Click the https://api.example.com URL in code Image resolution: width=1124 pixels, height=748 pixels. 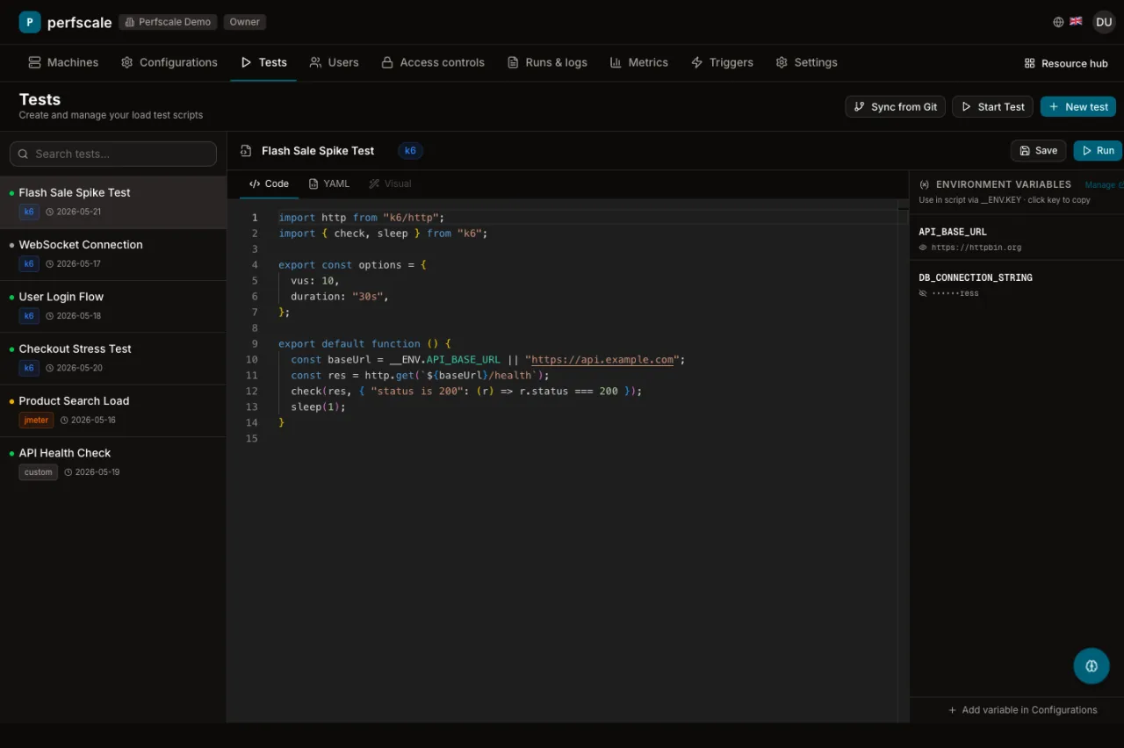coord(602,360)
